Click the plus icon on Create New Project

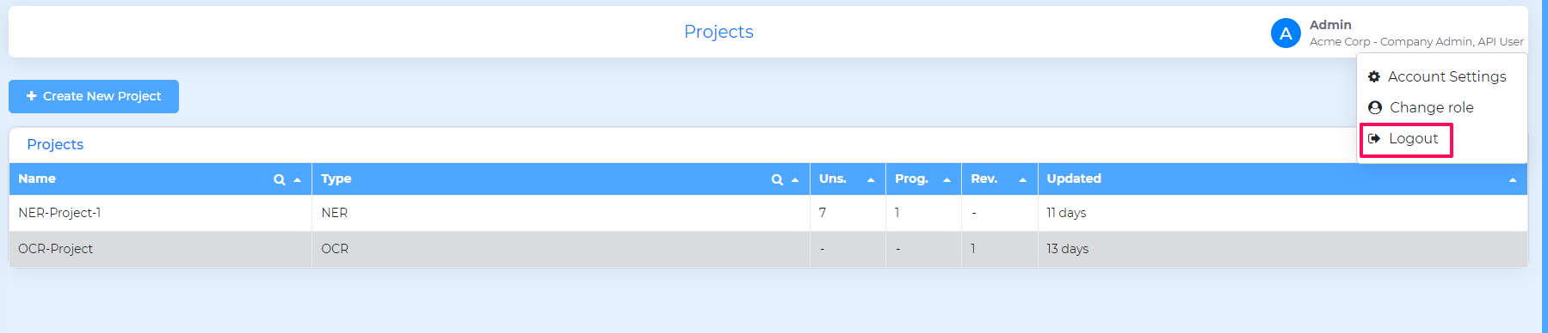[x=32, y=96]
